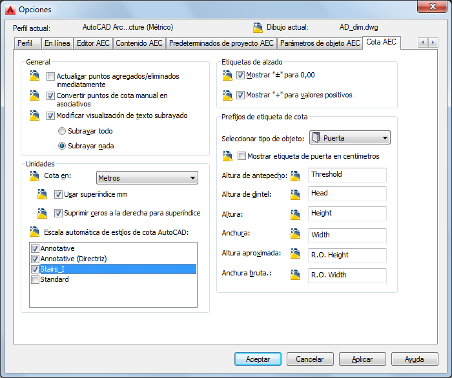Click the Aplicar button
The height and width of the screenshot is (378, 452).
point(362,359)
